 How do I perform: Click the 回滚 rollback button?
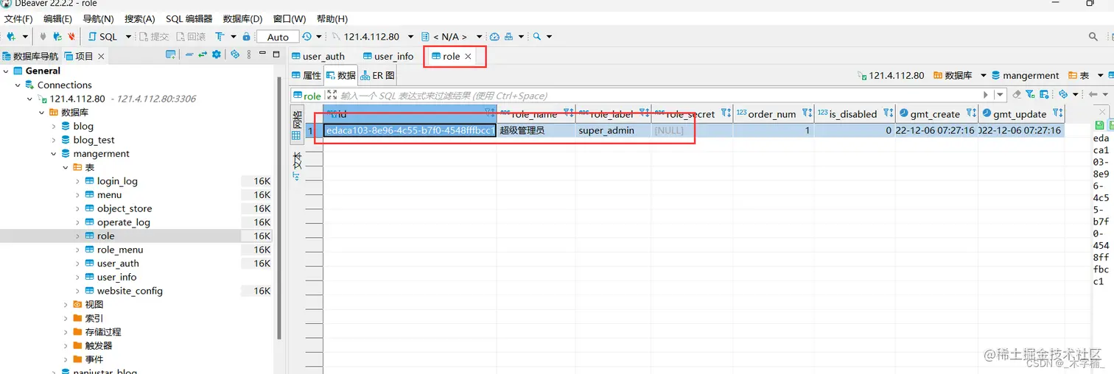pyautogui.click(x=191, y=36)
